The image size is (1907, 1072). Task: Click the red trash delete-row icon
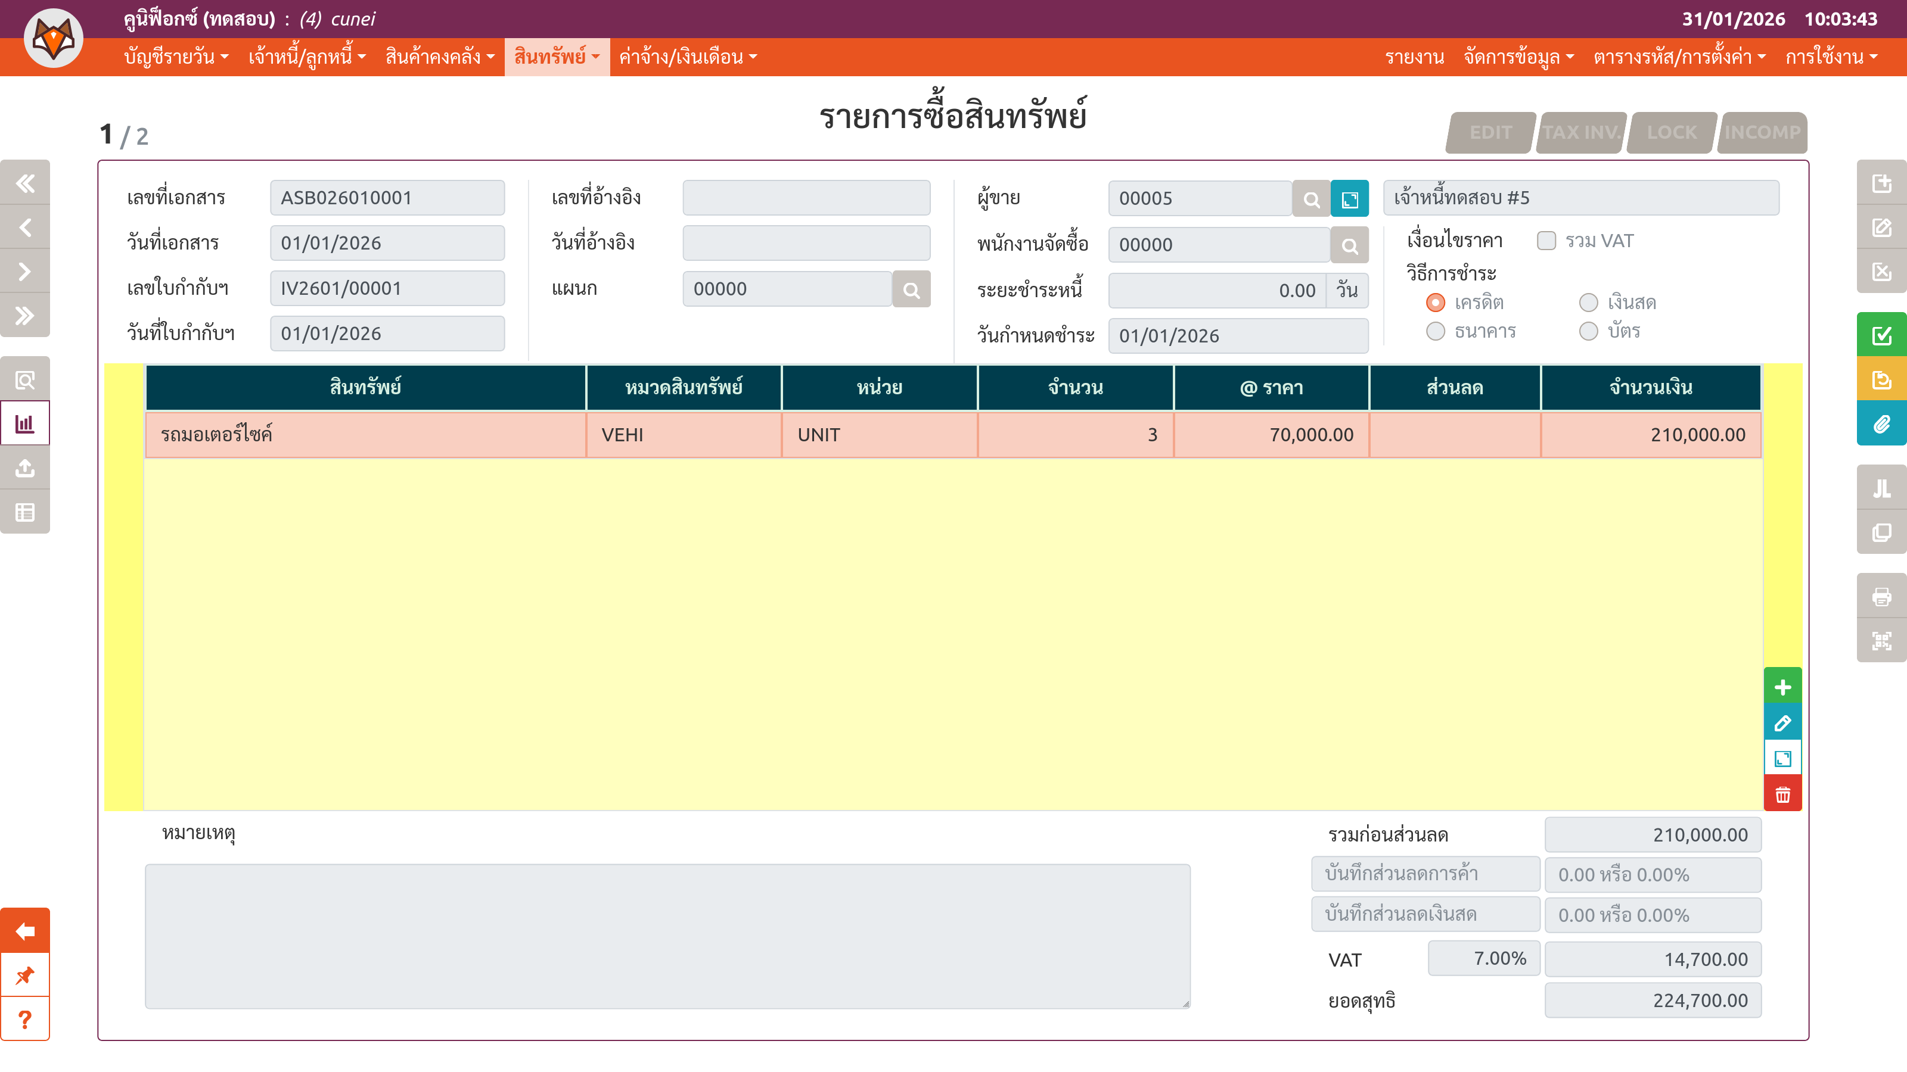point(1782,794)
